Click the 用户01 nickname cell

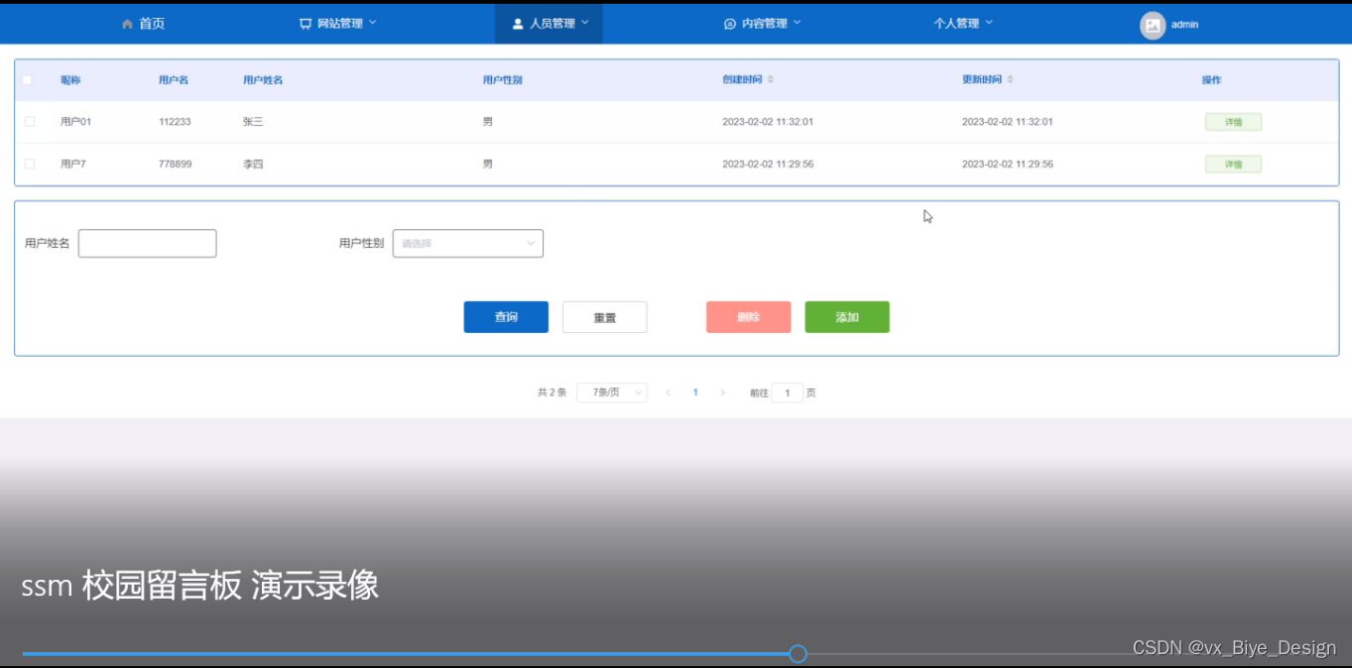coord(75,122)
